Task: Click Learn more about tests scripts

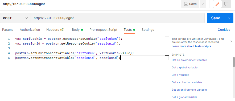Action: [191, 46]
